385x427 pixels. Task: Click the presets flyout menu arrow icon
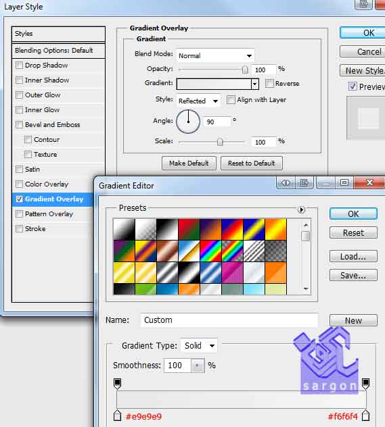[x=301, y=209]
